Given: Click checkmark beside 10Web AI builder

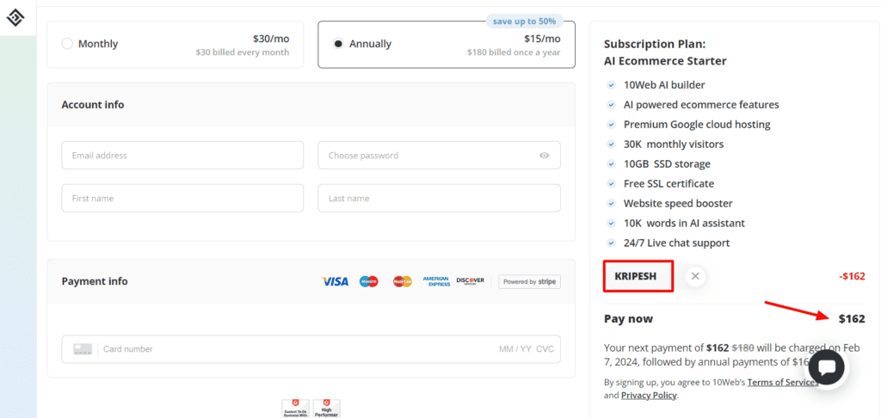Looking at the screenshot, I should 612,85.
